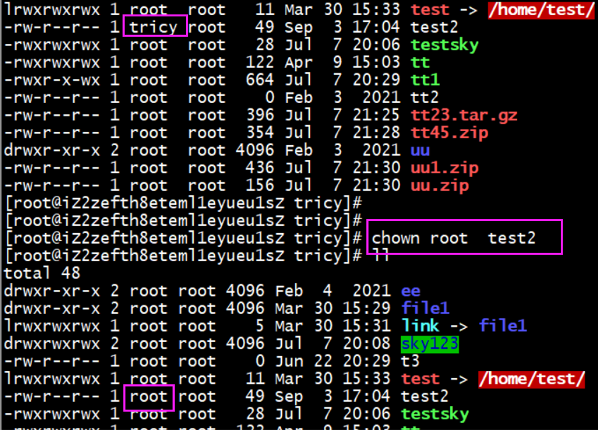Click the red 'uu.zip' filename

coord(440,186)
